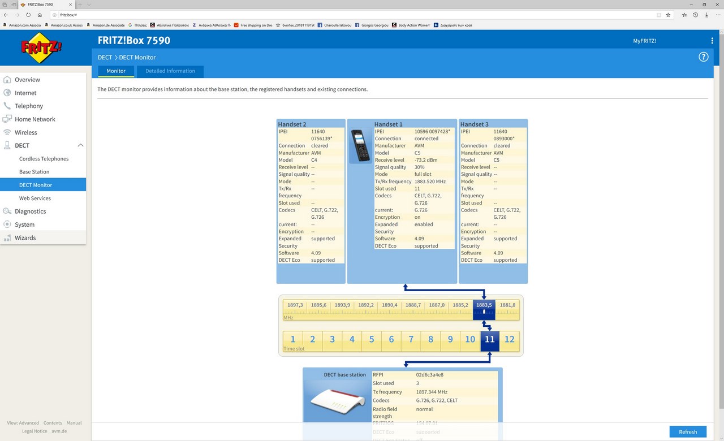Open Web Services in the sidebar
Viewport: 724px width, 441px height.
pos(35,198)
